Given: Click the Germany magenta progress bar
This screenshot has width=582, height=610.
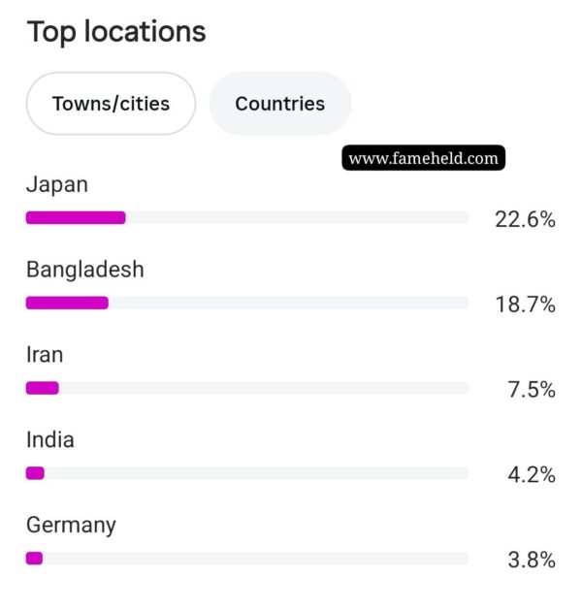Looking at the screenshot, I should click(34, 559).
